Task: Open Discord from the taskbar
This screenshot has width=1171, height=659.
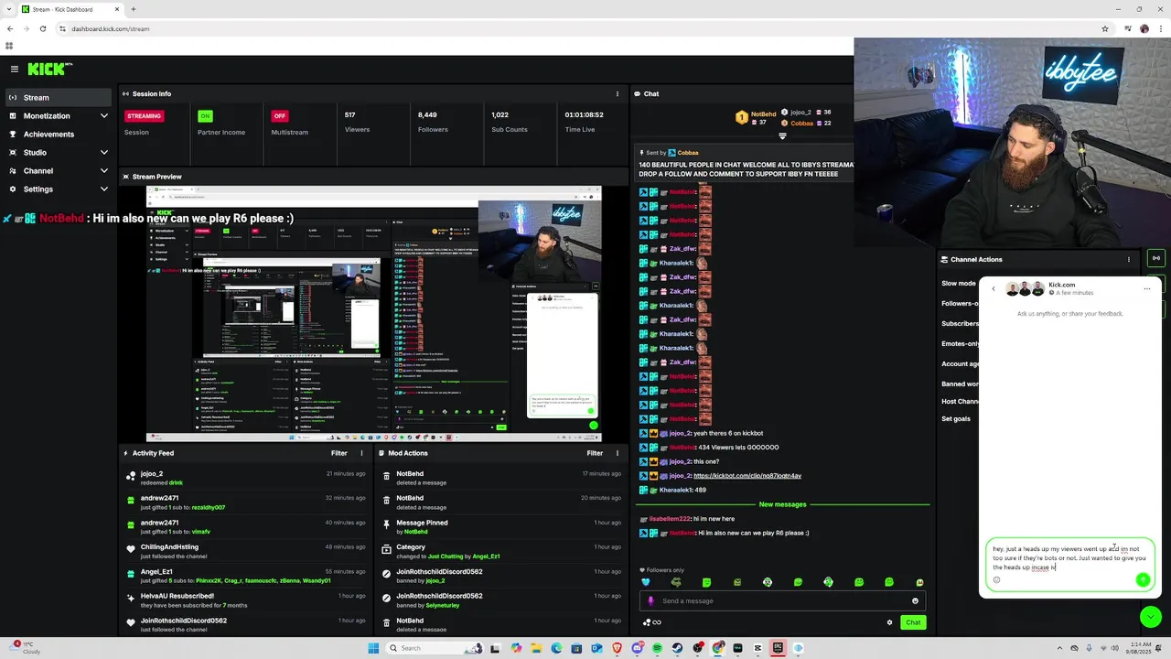Action: point(637,648)
